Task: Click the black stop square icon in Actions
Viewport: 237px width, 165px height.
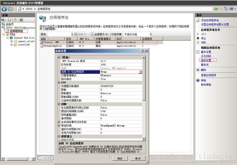Action: pos(198,38)
